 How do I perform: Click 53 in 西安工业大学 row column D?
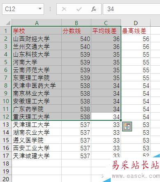(x=136, y=148)
